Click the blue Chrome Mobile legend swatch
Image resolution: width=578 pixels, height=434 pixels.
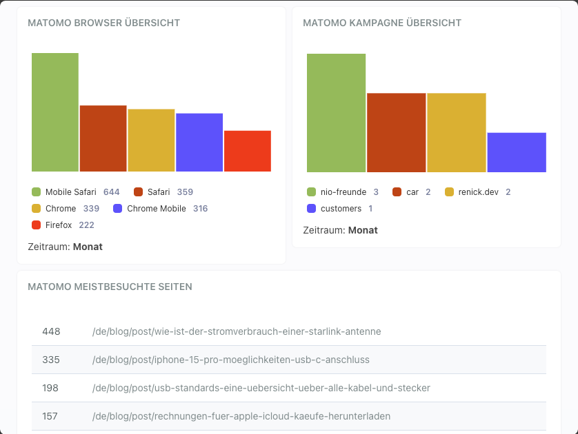(117, 208)
